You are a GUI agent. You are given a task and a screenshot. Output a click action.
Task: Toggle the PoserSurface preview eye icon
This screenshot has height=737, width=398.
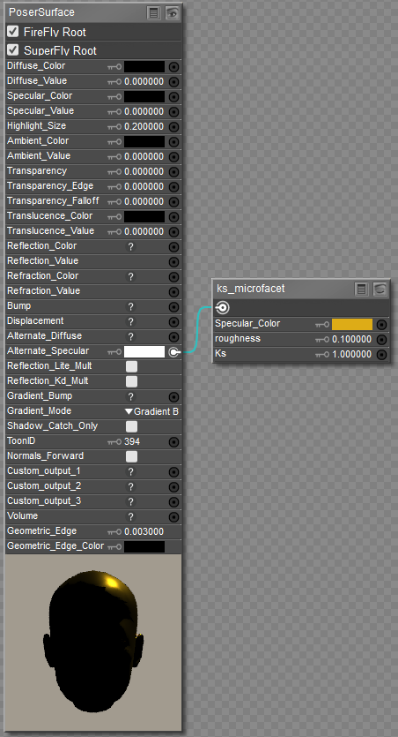(172, 12)
